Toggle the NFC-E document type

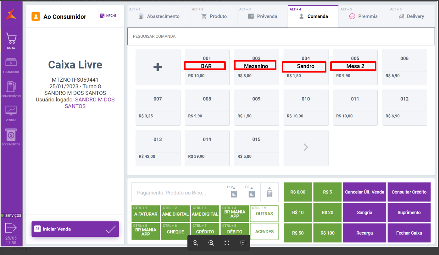click(108, 16)
